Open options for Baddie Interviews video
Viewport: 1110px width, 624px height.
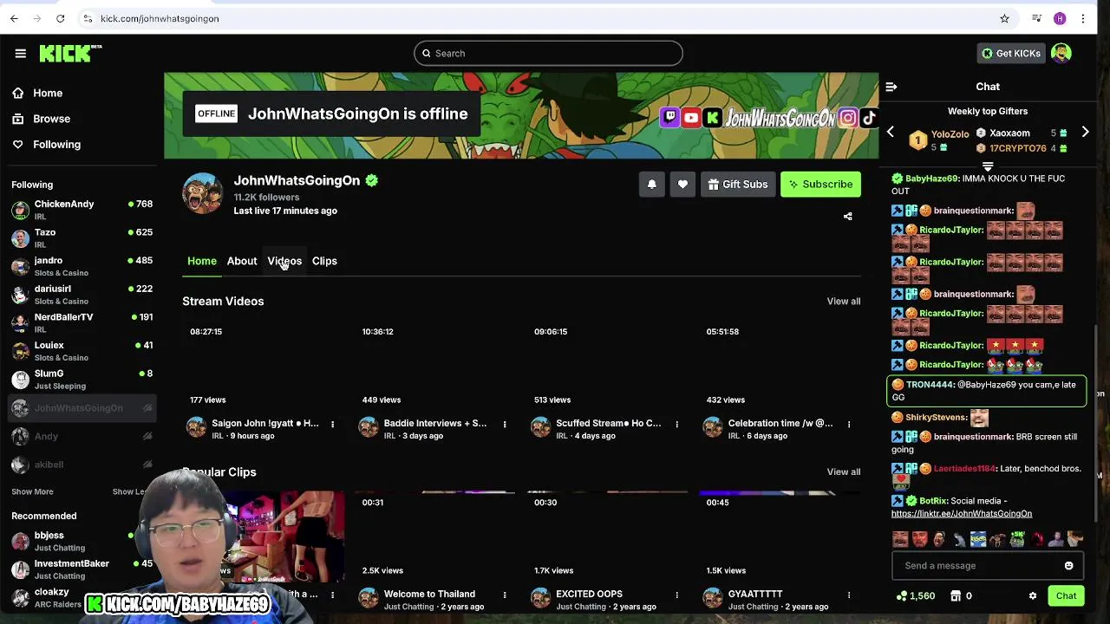[504, 425]
